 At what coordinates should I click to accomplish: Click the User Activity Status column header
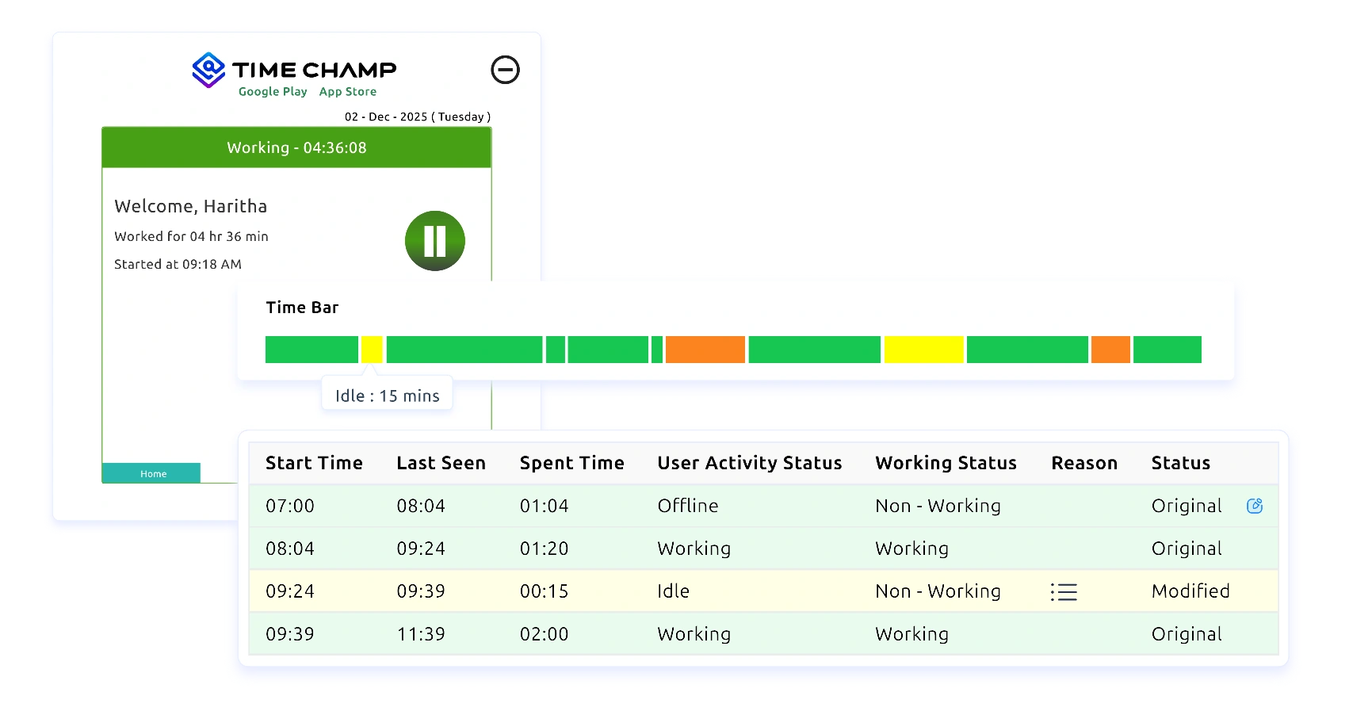pos(749,463)
